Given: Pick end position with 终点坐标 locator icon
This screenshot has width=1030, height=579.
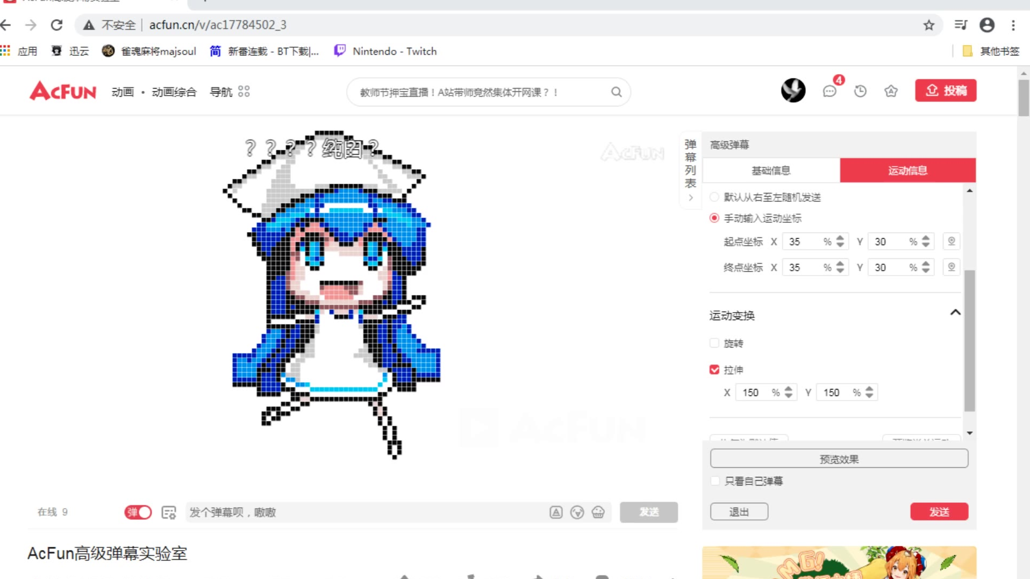Looking at the screenshot, I should coord(951,267).
